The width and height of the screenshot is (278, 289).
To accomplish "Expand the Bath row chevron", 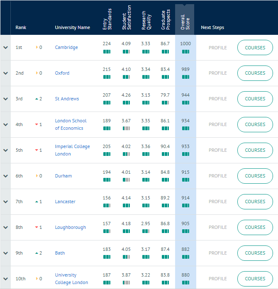I will (x=5, y=253).
